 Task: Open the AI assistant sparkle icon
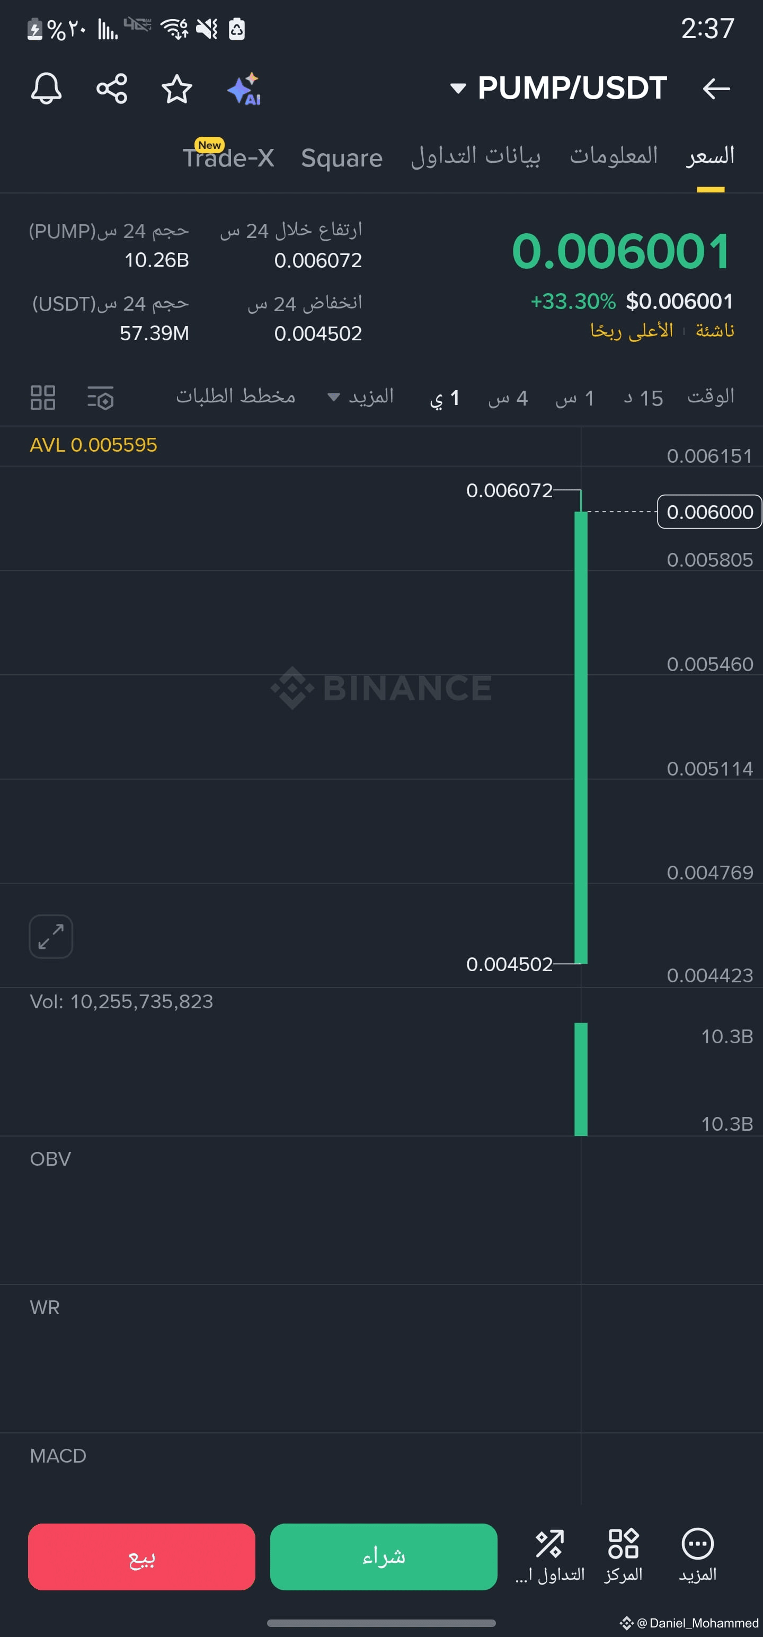point(245,89)
